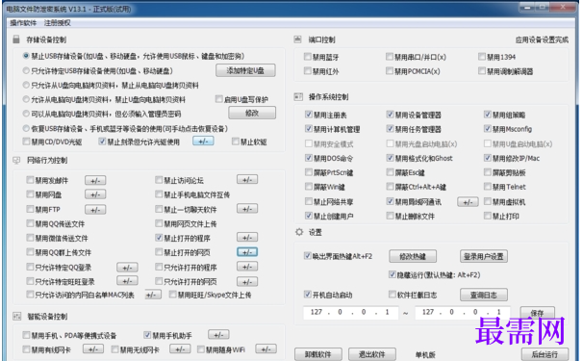This screenshot has width=583, height=361.
Task: Enable 禁用QQ传送文件 checkbox
Action: [30, 223]
